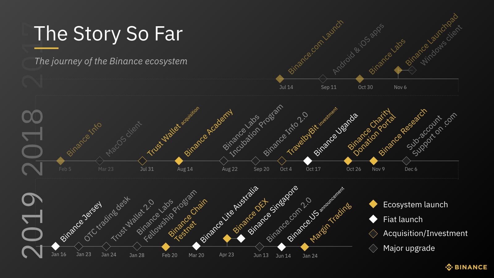Click the Major upgrade legend label
Screen dimensions: 494x278
pos(409,248)
